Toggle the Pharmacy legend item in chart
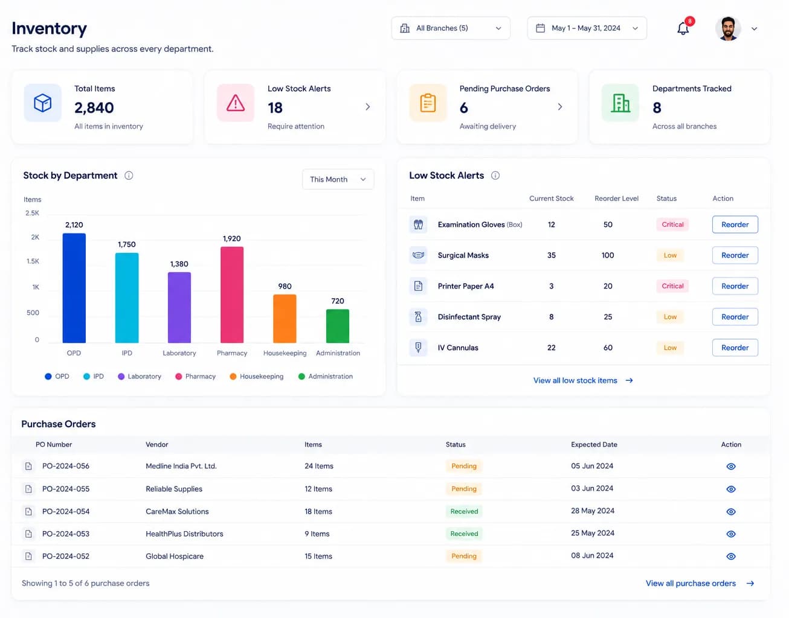The width and height of the screenshot is (789, 618). [x=195, y=377]
